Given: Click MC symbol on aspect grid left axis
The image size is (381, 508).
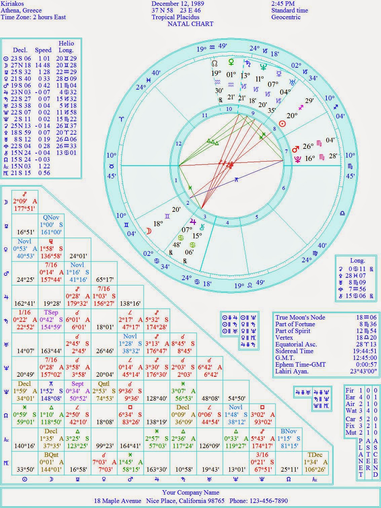Looking at the screenshot, I should (x=6, y=463).
